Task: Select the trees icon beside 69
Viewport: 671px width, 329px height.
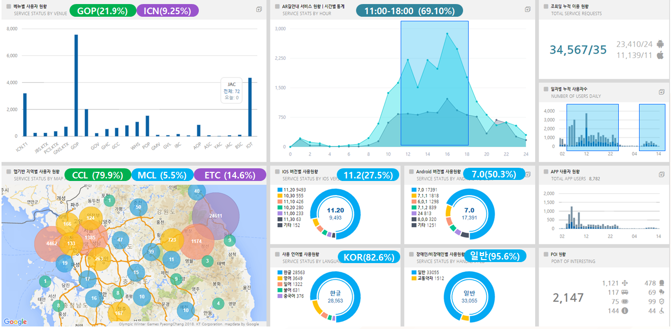Action: point(662,293)
